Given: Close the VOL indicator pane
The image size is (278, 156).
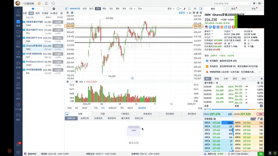Looking at the screenshot, I should 77,82.
